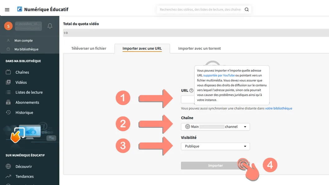The width and height of the screenshot is (329, 185).
Task: Click the Numérique Éducatif logo icon
Action: click(20, 9)
